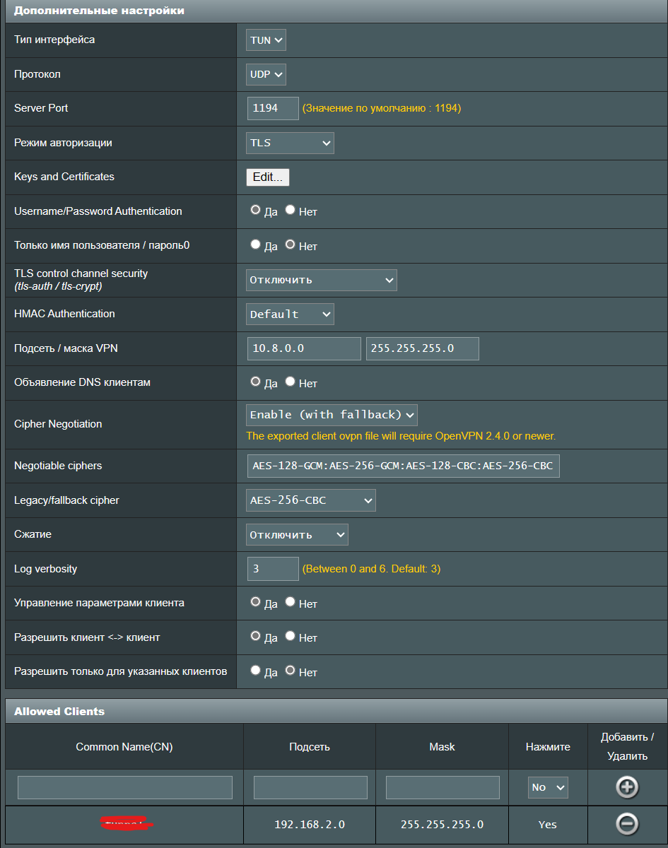Screen dimensions: 668x848
Task: Click the Allowed Clients section heading
Action: 59,711
